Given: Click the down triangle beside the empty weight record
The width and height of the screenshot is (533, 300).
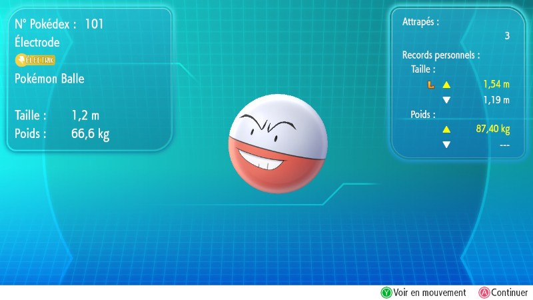Looking at the screenshot, I should 446,145.
